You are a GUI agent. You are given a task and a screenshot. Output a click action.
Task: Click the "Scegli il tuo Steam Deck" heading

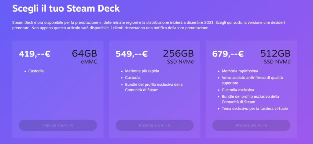[66, 8]
